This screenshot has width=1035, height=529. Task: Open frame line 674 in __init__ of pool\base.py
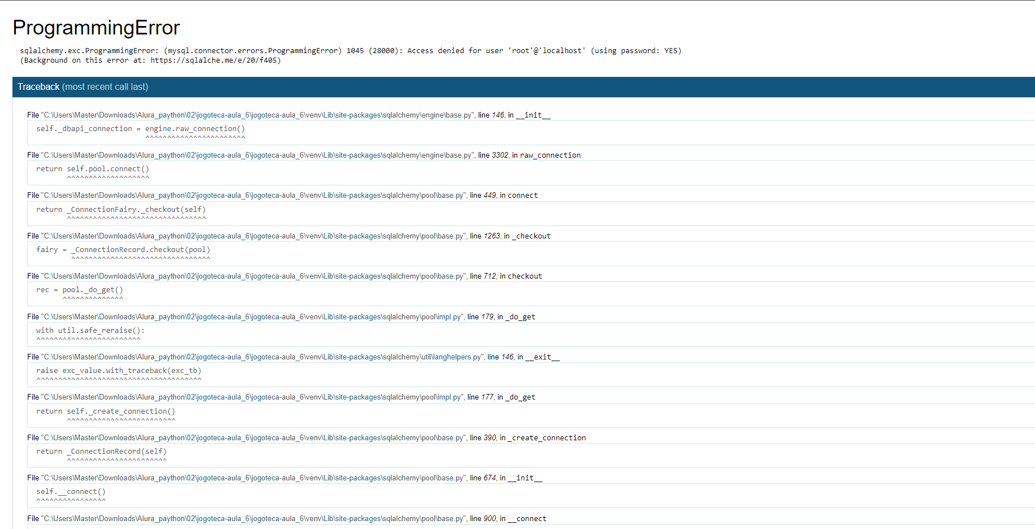(x=285, y=478)
